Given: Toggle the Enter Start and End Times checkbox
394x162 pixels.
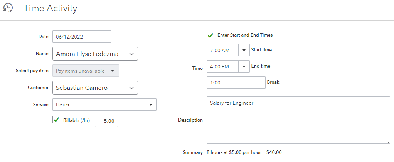Looking at the screenshot, I should [210, 35].
